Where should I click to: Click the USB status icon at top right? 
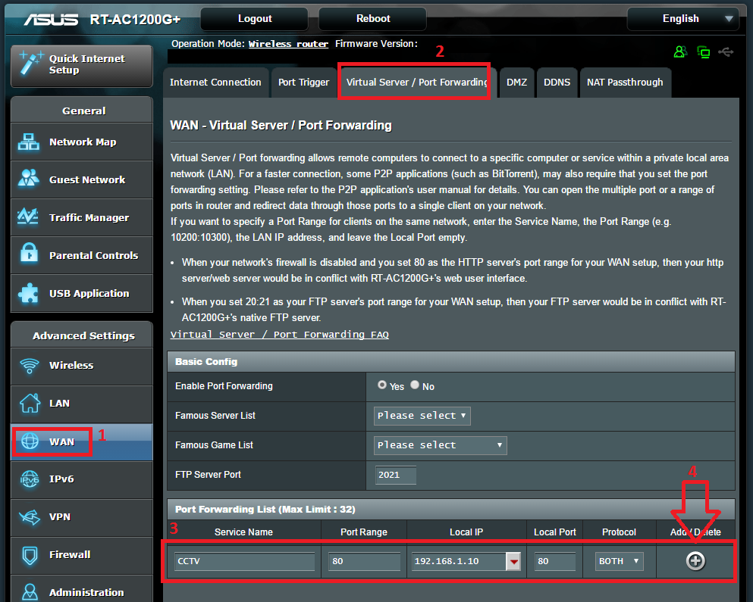(725, 52)
